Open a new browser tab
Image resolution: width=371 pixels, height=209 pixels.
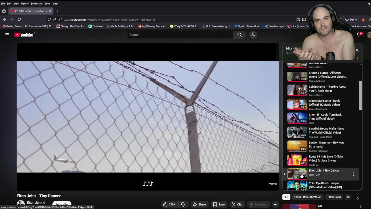coord(58,11)
